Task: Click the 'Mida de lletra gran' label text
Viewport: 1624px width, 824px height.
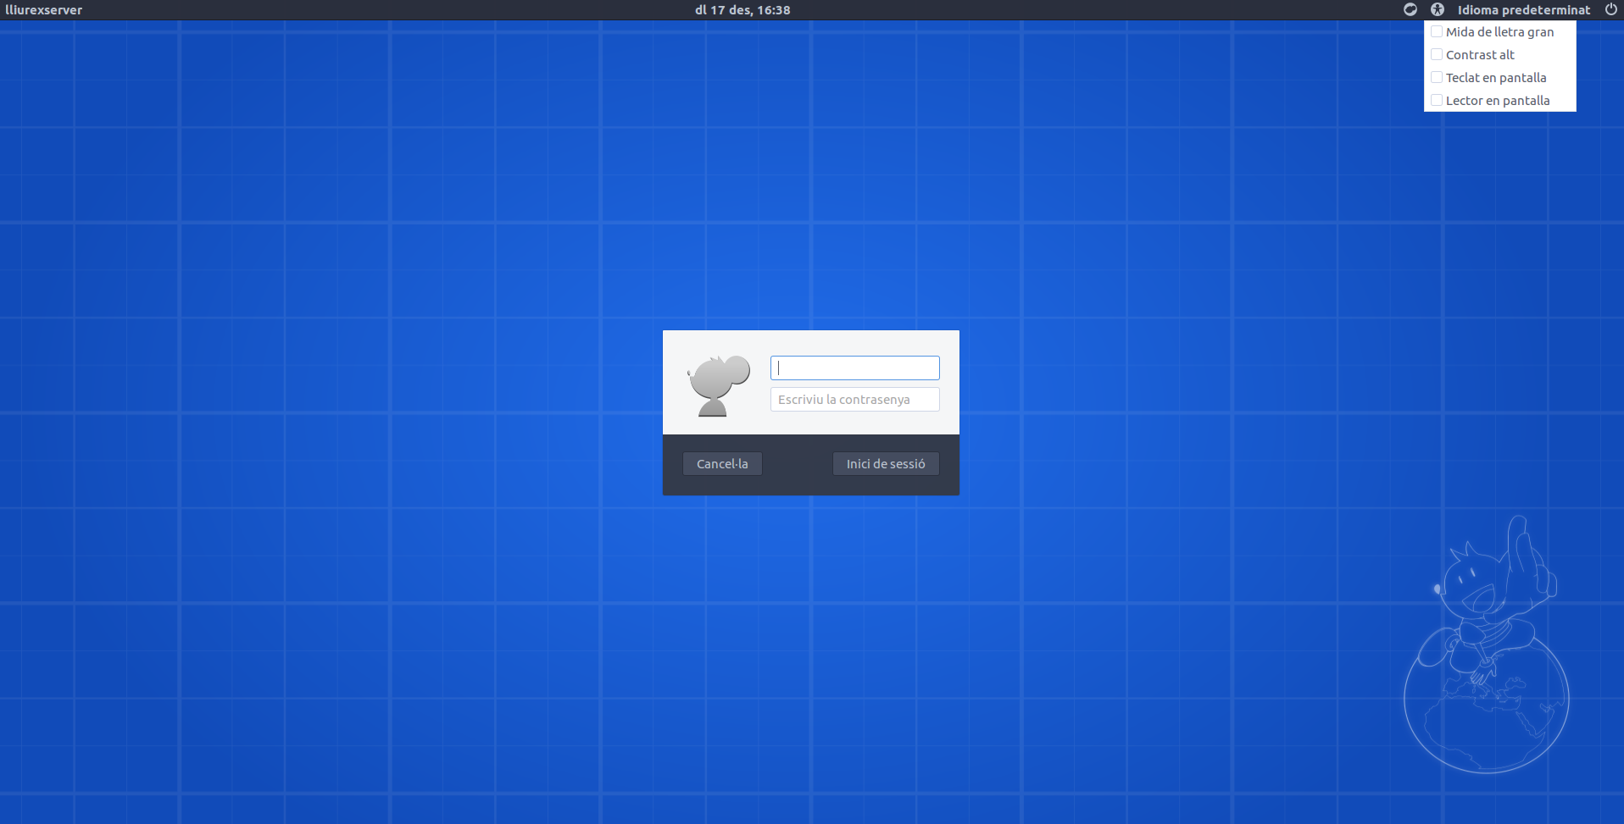Action: pyautogui.click(x=1499, y=32)
